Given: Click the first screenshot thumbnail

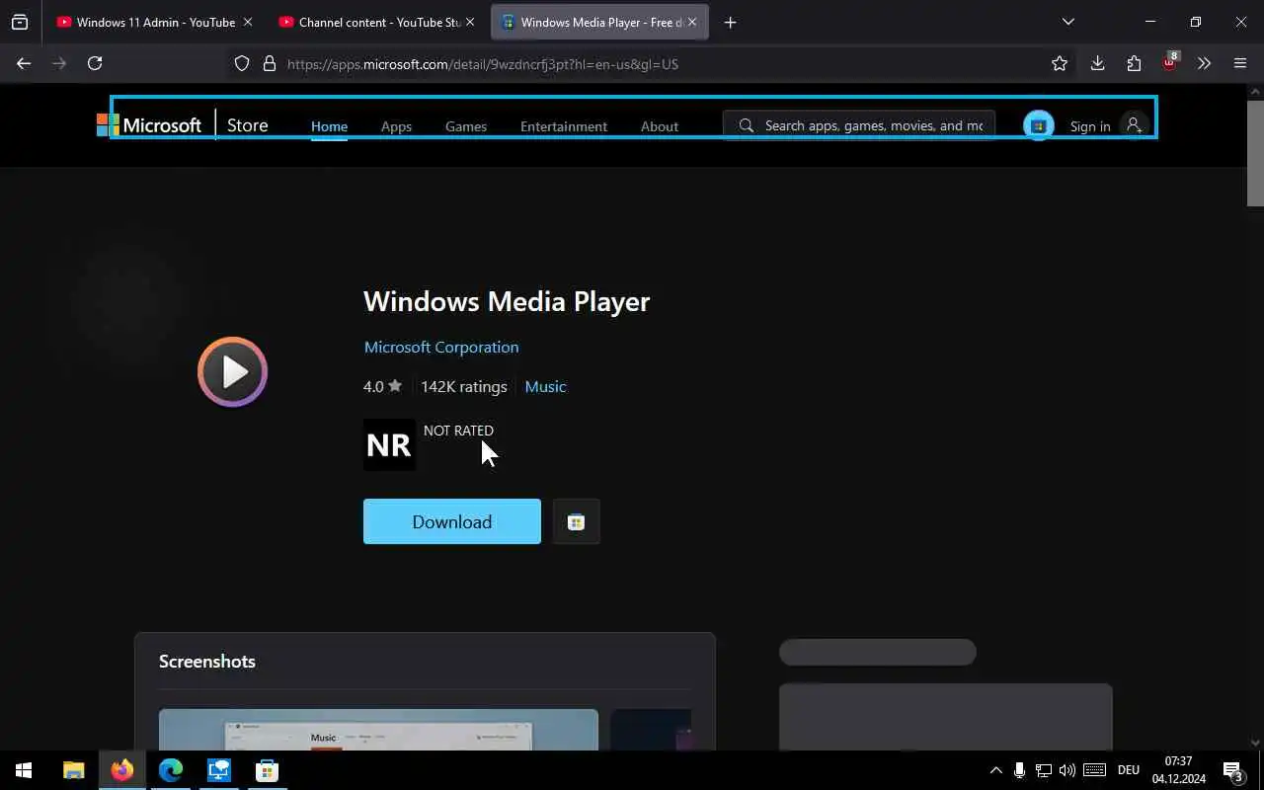Looking at the screenshot, I should pyautogui.click(x=378, y=730).
